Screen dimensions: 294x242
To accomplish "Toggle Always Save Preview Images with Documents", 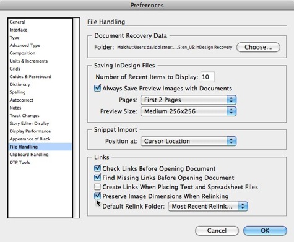I will coord(97,88).
